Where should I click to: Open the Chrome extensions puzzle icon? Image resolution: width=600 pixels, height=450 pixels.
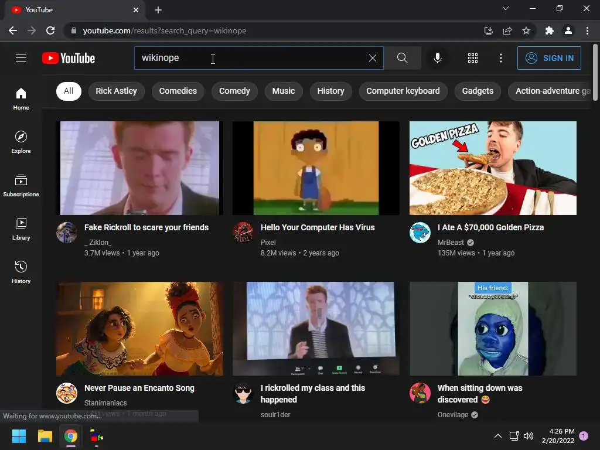pos(550,30)
